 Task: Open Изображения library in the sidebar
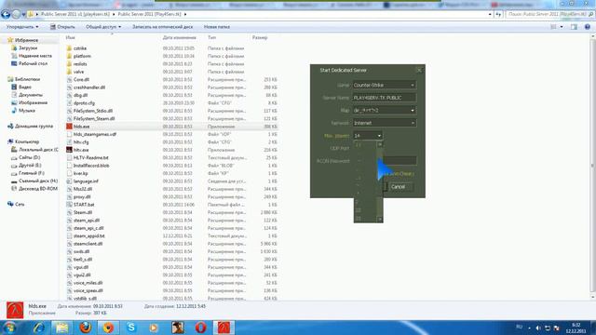(x=33, y=103)
